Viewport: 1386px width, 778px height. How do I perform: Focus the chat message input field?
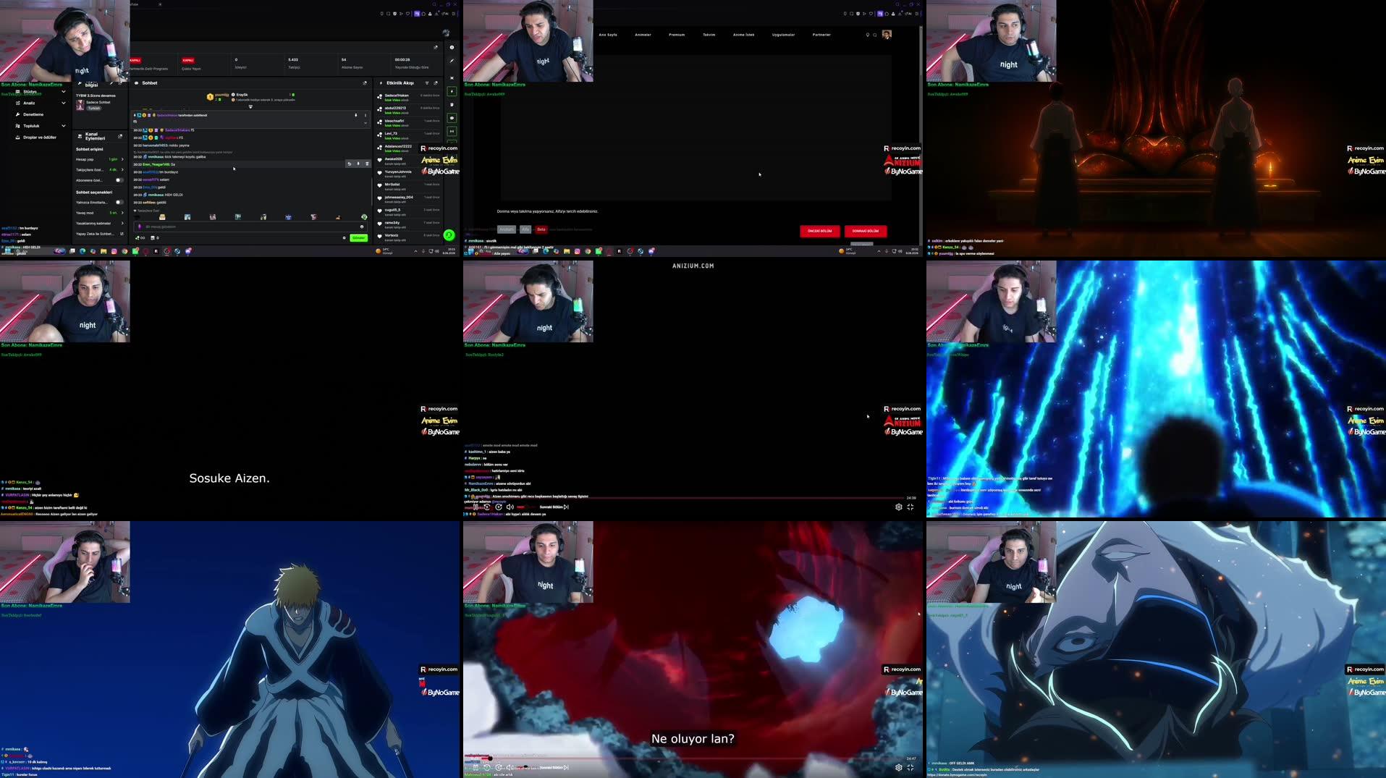pyautogui.click(x=250, y=227)
